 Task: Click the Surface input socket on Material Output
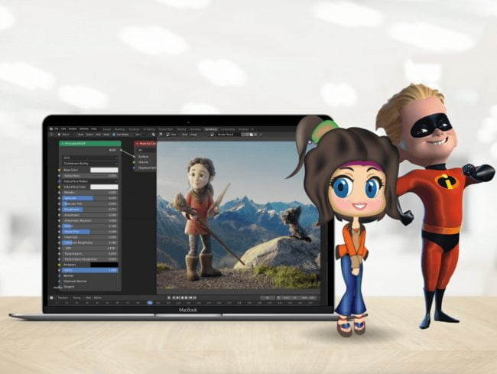[135, 156]
